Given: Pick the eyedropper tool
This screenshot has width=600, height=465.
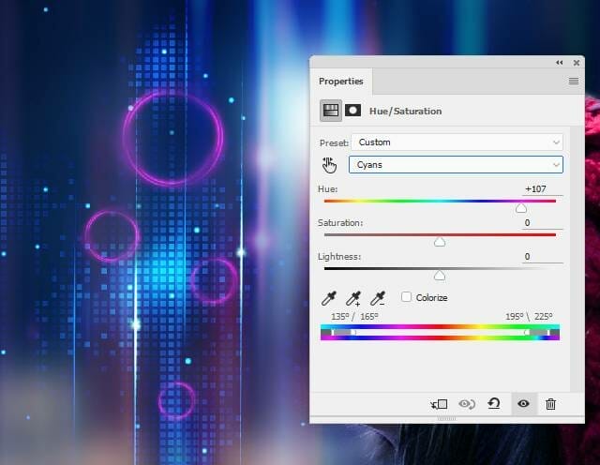Looking at the screenshot, I should (x=329, y=298).
